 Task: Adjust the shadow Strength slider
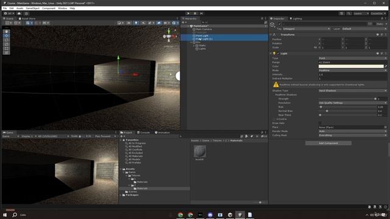[348, 99]
